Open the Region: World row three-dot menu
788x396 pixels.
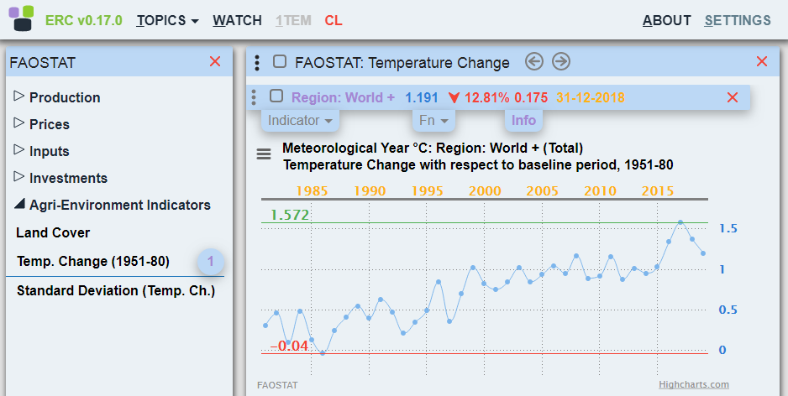[x=254, y=96]
